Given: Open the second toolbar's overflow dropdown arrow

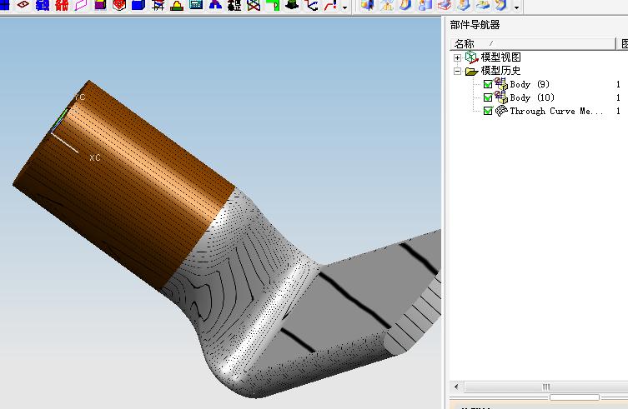Looking at the screenshot, I should point(516,7).
